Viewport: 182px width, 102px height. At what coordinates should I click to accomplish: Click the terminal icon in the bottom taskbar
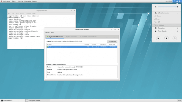pos(2,101)
